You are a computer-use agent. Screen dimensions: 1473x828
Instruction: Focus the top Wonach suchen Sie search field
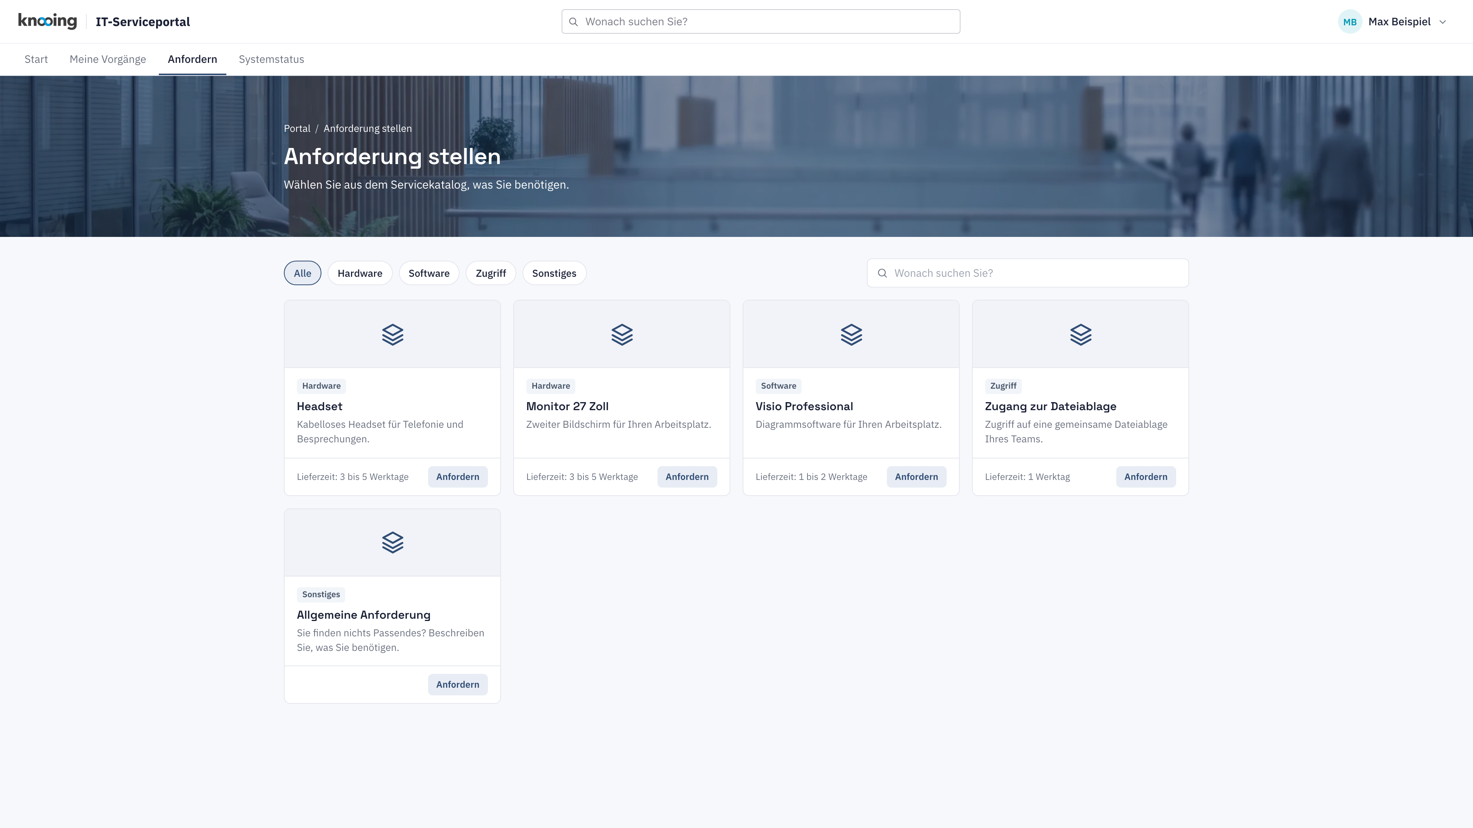click(761, 22)
